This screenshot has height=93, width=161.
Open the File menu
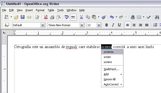pyautogui.click(x=4, y=10)
